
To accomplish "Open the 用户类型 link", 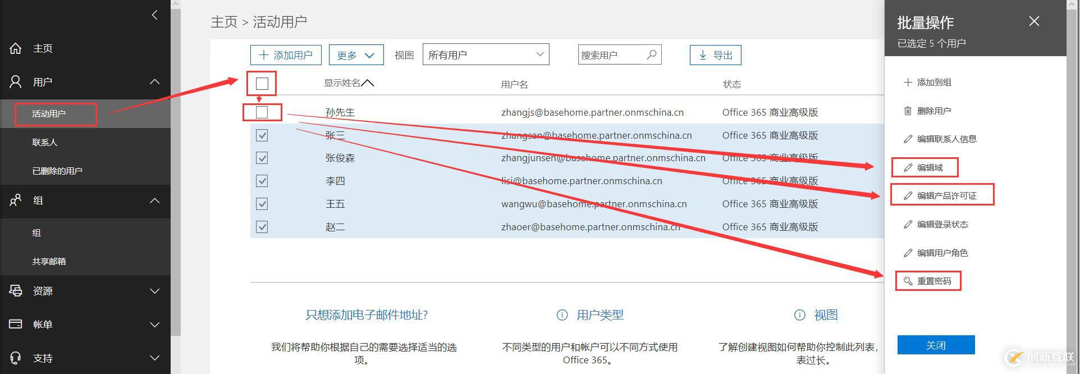I will click(600, 315).
